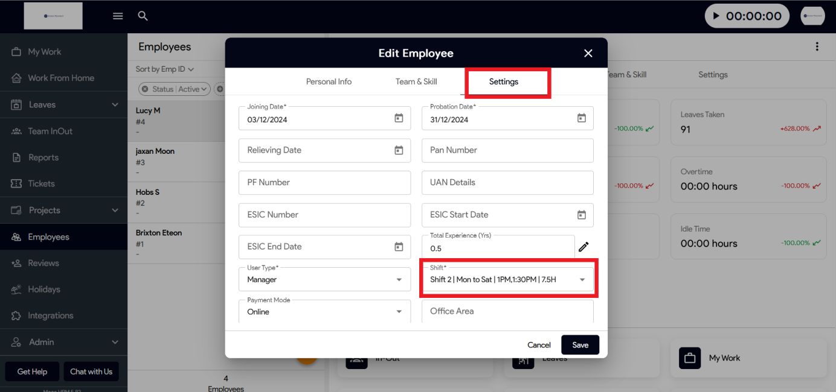This screenshot has height=392, width=836.
Task: Cancel the Edit Employee dialog
Action: tap(539, 345)
